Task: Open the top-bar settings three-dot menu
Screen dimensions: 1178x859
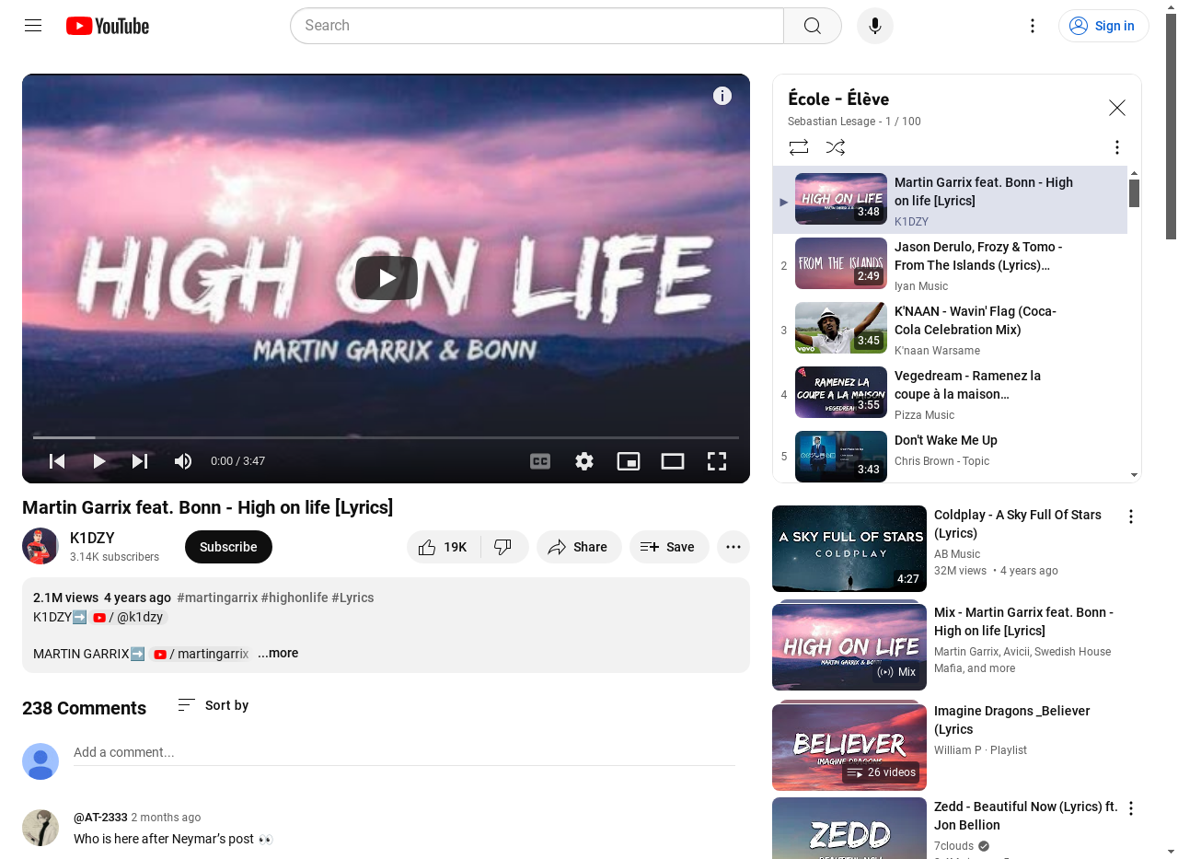Action: (1033, 26)
